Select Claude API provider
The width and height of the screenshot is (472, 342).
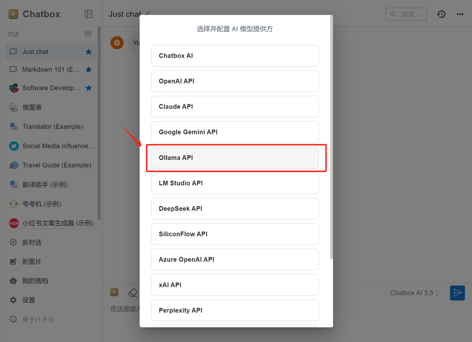click(235, 107)
